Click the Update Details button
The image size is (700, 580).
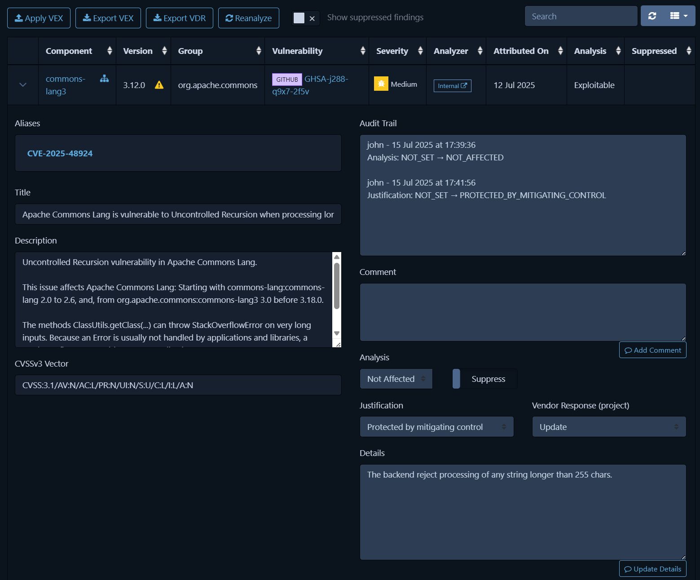click(653, 569)
